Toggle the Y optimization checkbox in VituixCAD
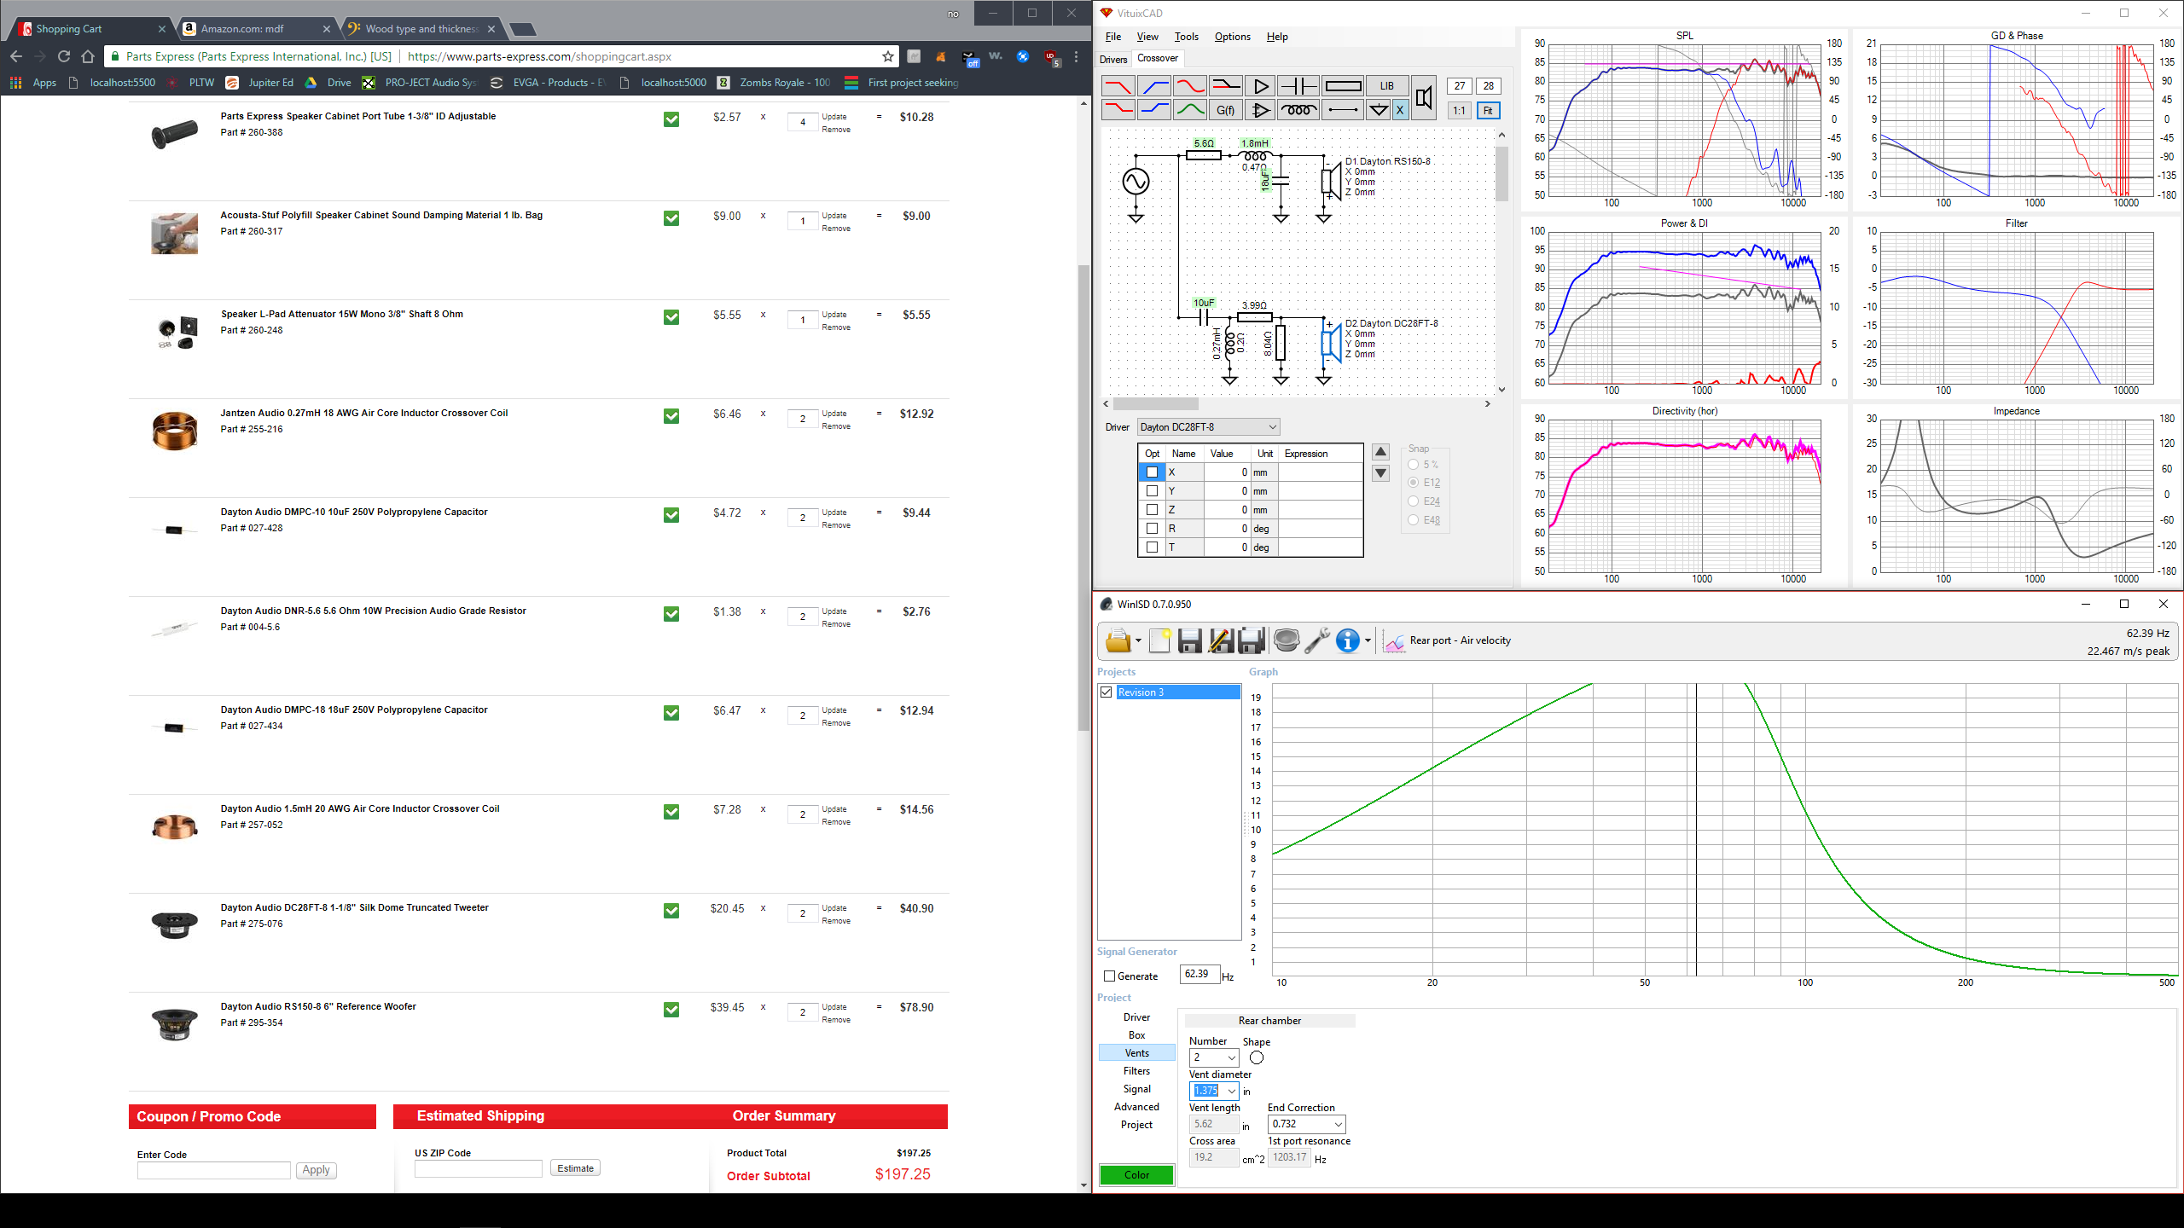The image size is (2184, 1228). click(x=1152, y=491)
